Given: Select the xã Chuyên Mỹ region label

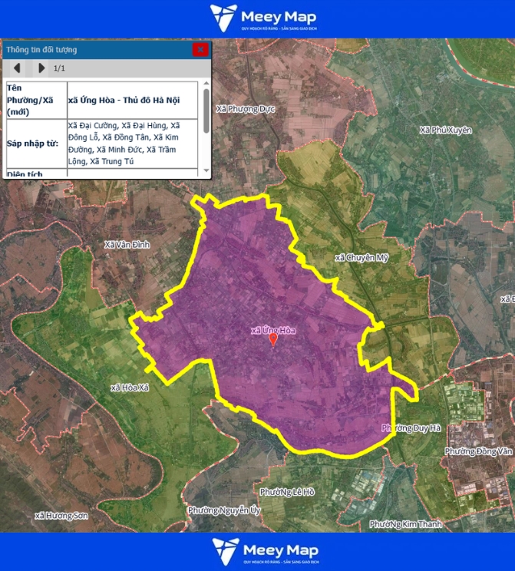Looking at the screenshot, I should pos(362,258).
